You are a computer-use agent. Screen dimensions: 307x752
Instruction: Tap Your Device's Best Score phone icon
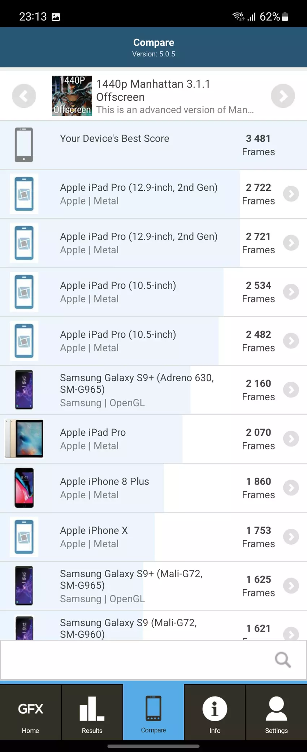[24, 145]
